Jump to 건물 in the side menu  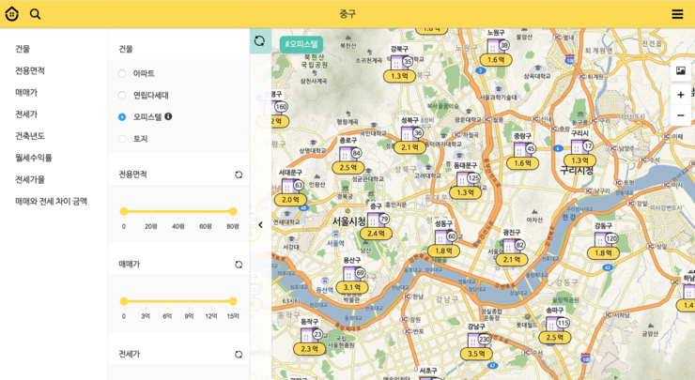click(x=23, y=49)
